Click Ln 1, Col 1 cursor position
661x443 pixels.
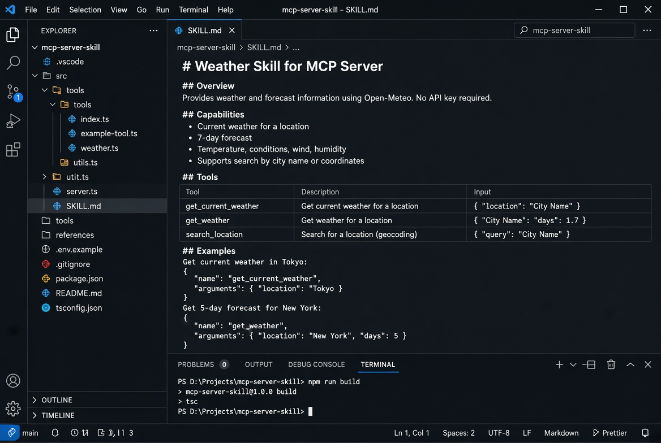[411, 433]
